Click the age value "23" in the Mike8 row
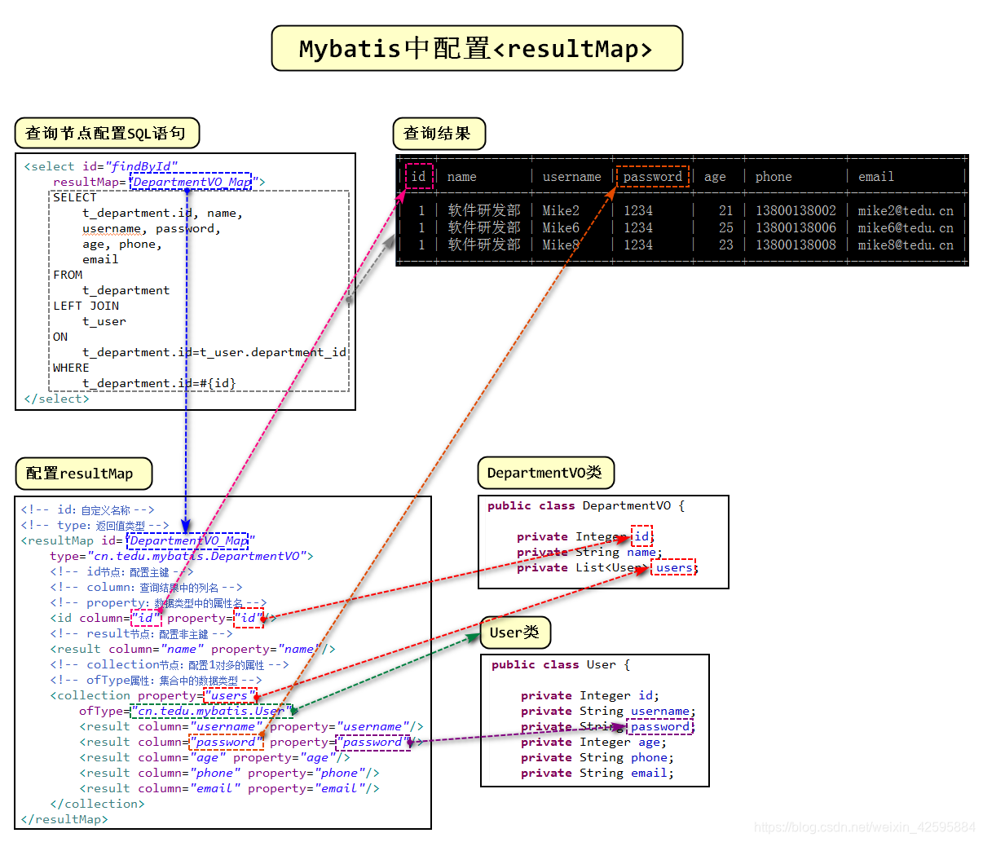The height and width of the screenshot is (842, 983). pyautogui.click(x=725, y=245)
